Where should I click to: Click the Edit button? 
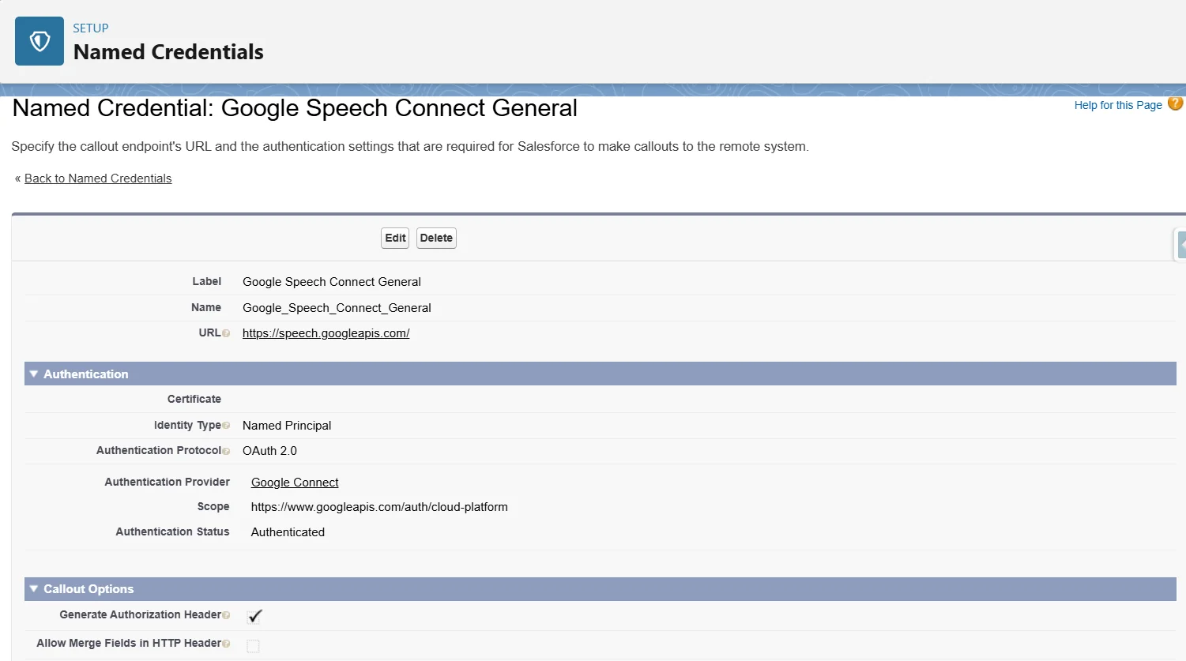coord(395,238)
